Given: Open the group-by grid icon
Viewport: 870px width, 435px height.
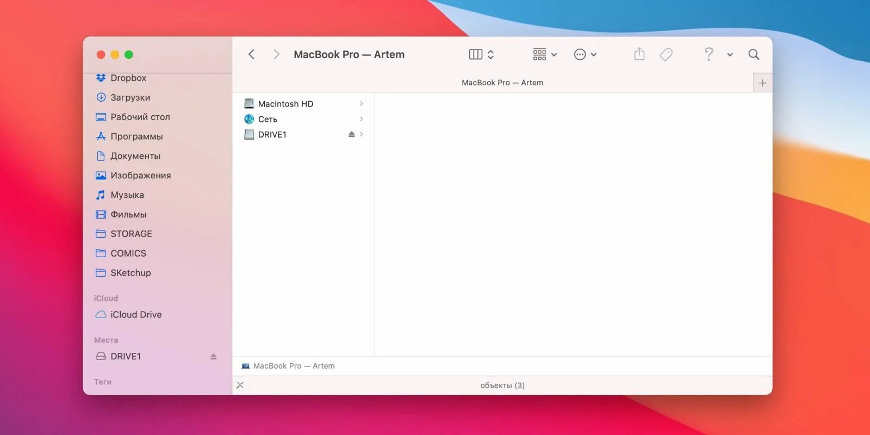Looking at the screenshot, I should tap(539, 54).
